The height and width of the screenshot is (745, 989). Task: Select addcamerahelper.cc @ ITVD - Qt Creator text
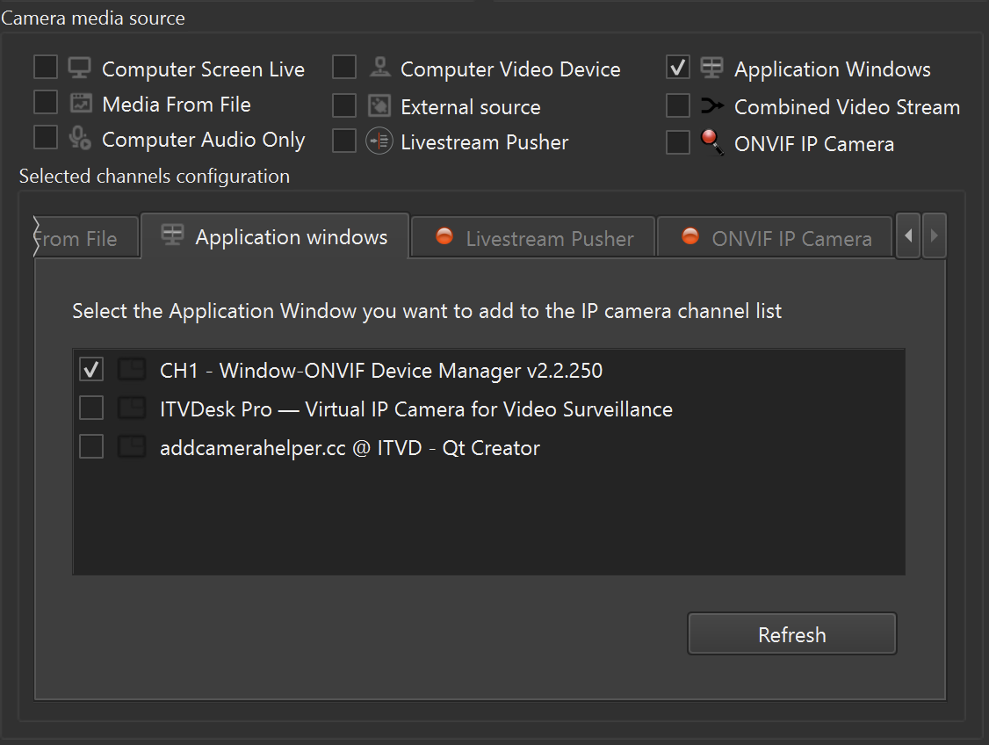pos(350,448)
